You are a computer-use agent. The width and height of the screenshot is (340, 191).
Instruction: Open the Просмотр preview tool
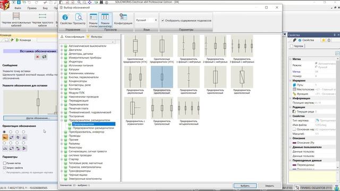79,19
